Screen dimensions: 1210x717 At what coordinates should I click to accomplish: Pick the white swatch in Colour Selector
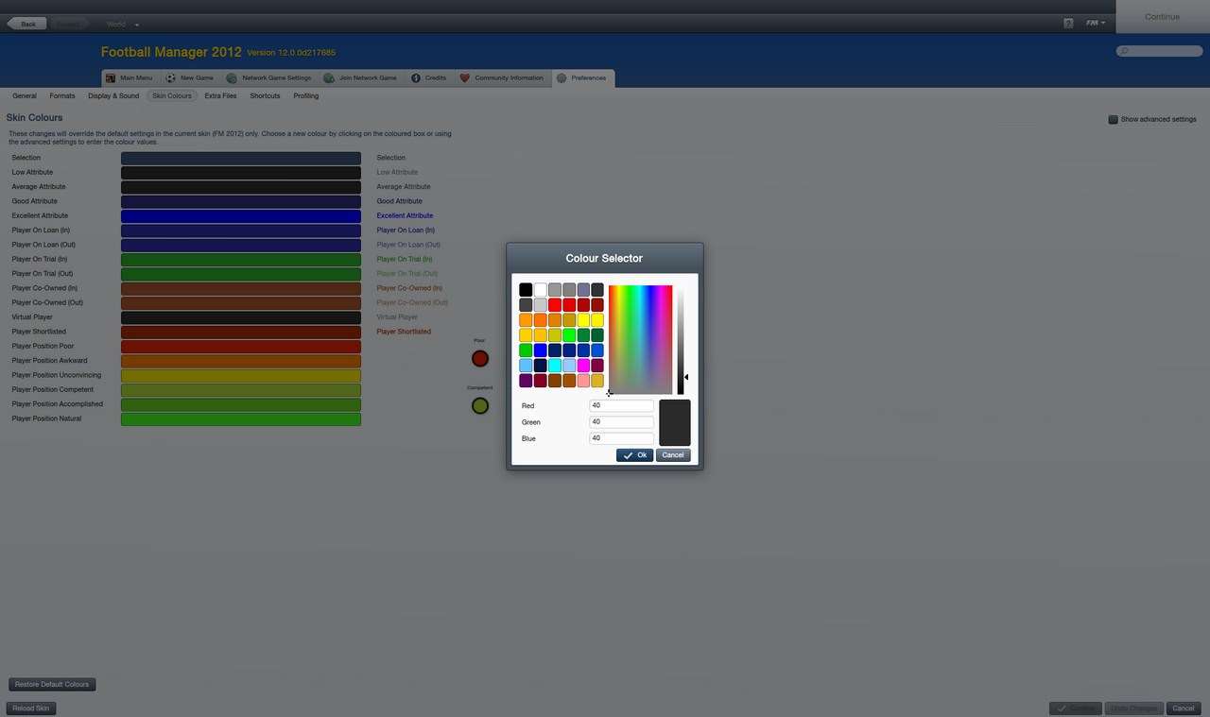click(540, 290)
